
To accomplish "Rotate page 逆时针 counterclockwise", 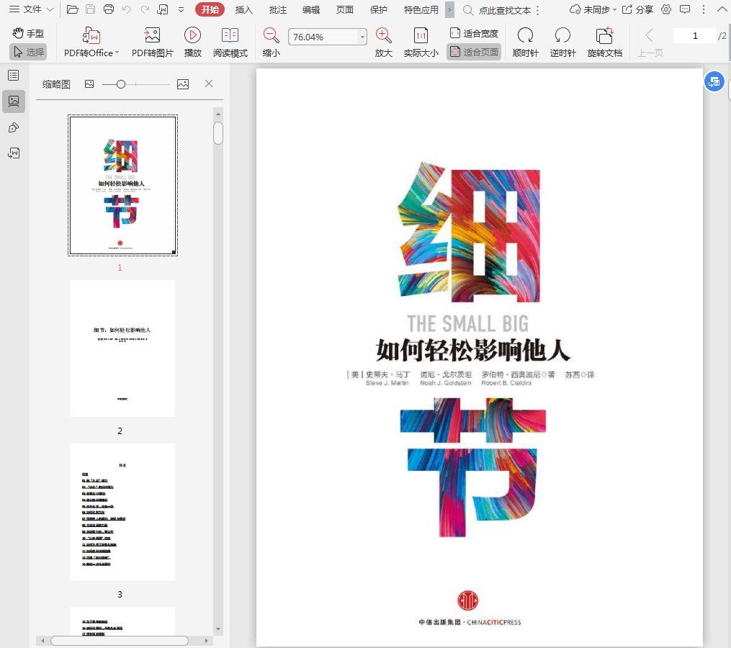I will [x=562, y=36].
